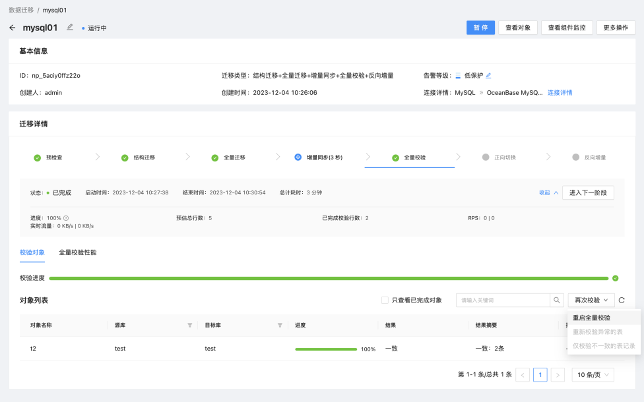Edit alarm level pencil icon next to 低保护
The width and height of the screenshot is (644, 402).
click(488, 76)
